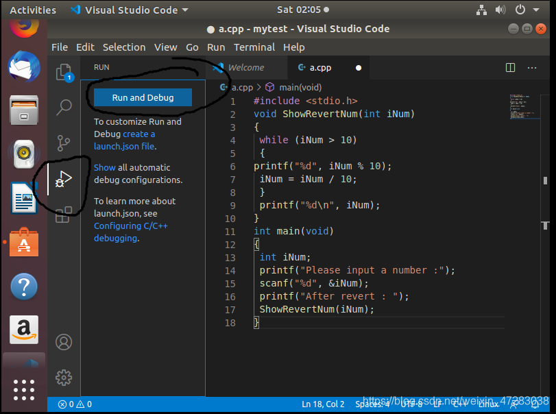Open Help from the dock
This screenshot has height=414, width=556.
point(24,287)
